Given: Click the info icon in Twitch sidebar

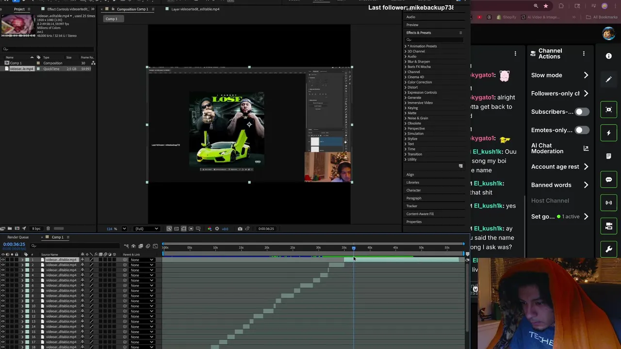Looking at the screenshot, I should click(x=609, y=56).
